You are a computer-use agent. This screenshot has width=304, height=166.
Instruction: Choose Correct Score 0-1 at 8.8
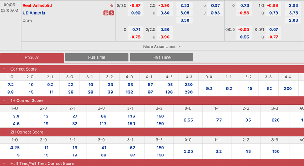[10, 92]
